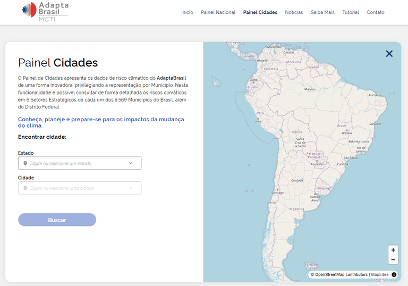408x286 pixels.
Task: Open the MapLibre attribution link
Action: 380,274
